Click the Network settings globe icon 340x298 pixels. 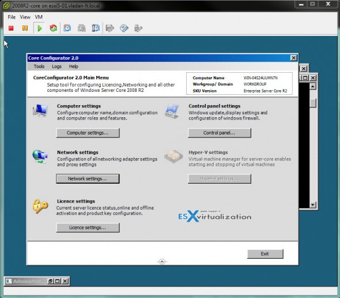pos(40,157)
